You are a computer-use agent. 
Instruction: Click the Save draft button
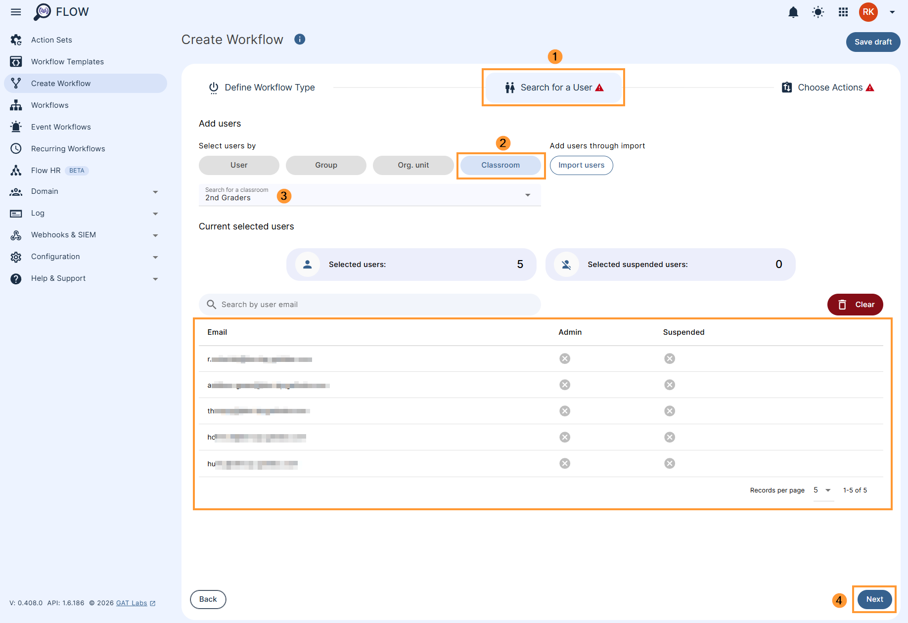(873, 42)
